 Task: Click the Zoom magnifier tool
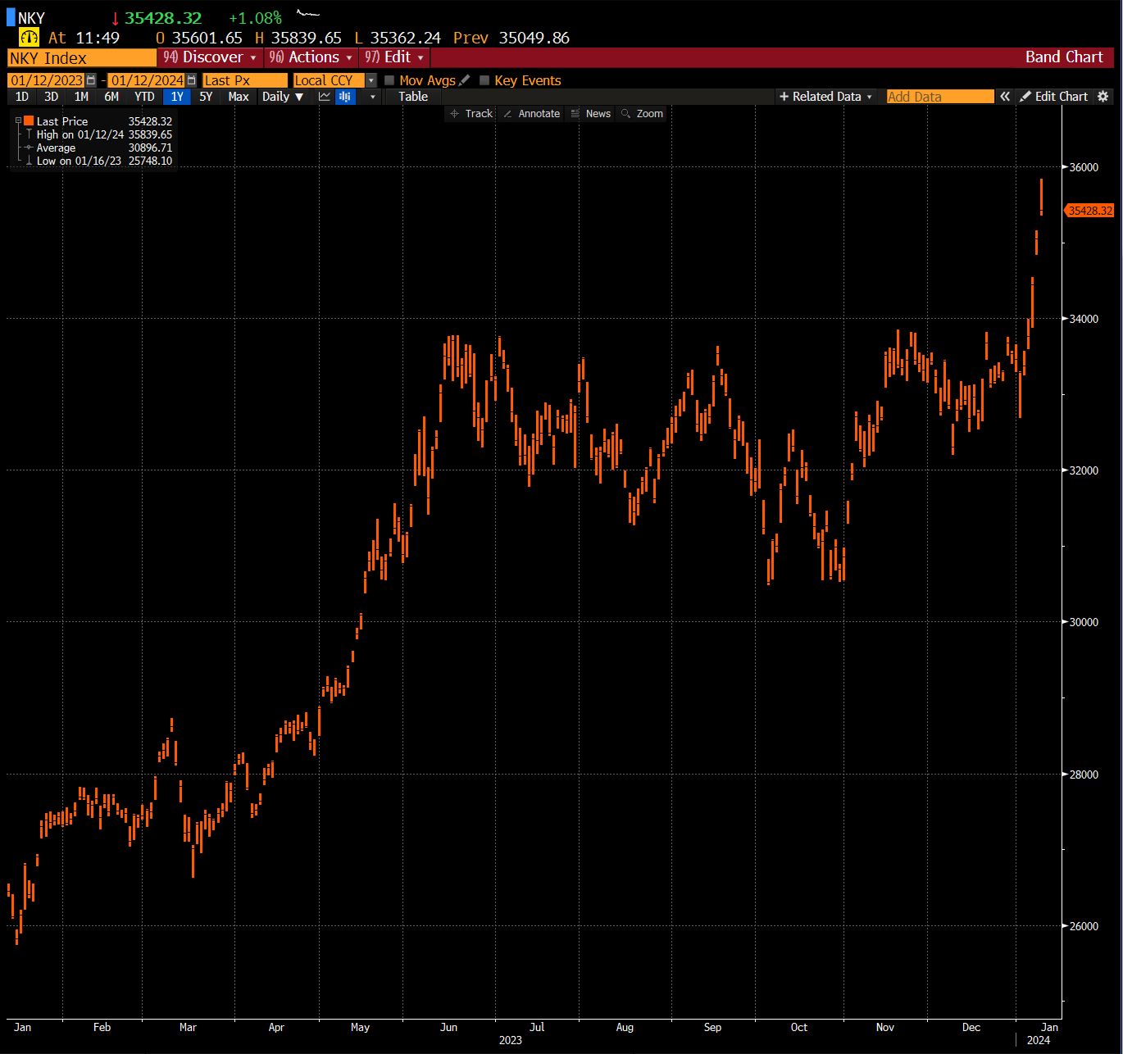(642, 114)
